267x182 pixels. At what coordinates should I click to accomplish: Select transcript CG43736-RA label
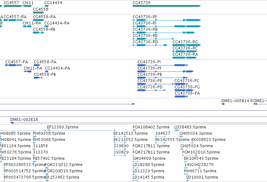pyautogui.click(x=185, y=55)
